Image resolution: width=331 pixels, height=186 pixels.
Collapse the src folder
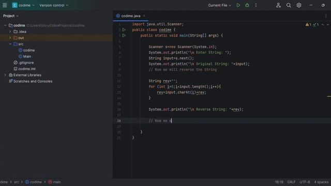(x=10, y=44)
